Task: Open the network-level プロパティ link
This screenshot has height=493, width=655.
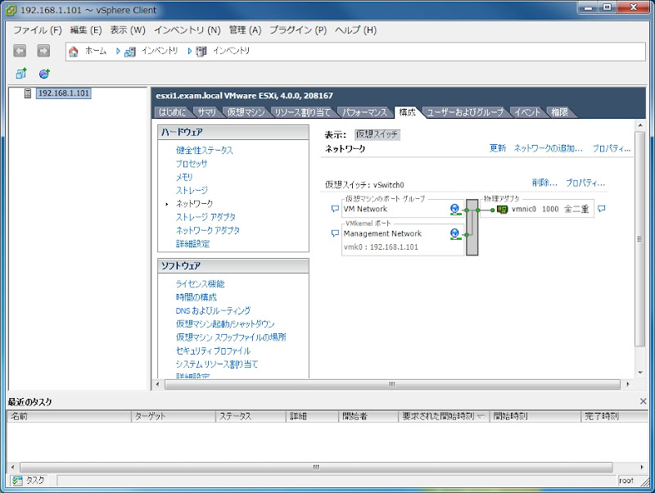Action: [x=611, y=148]
